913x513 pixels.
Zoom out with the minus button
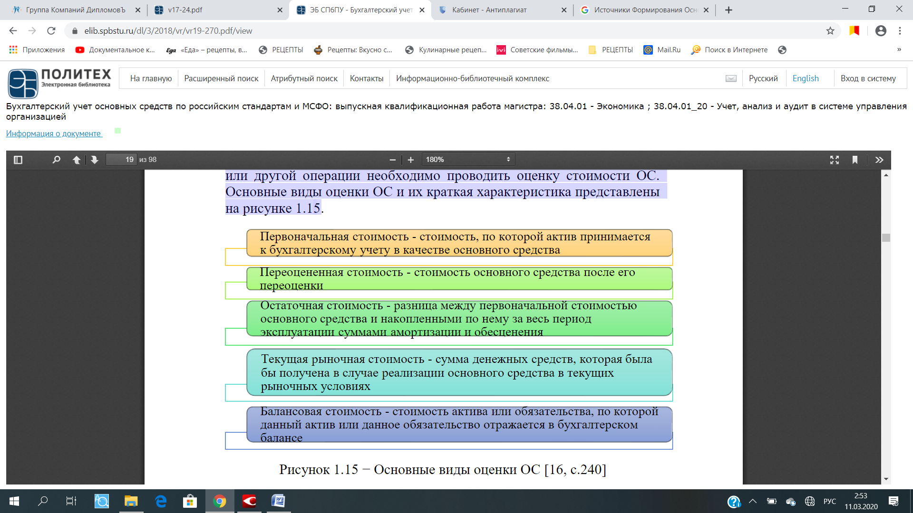pyautogui.click(x=392, y=160)
